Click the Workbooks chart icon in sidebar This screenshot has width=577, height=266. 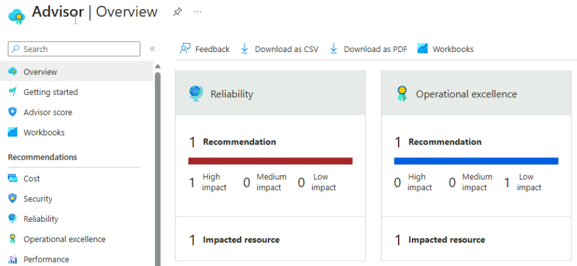pyautogui.click(x=12, y=132)
